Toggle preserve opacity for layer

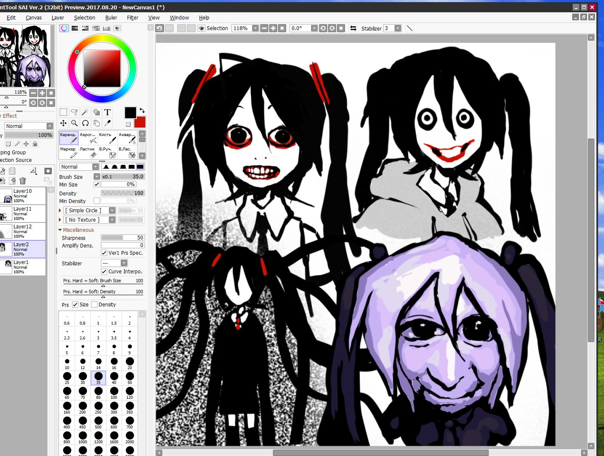8,144
